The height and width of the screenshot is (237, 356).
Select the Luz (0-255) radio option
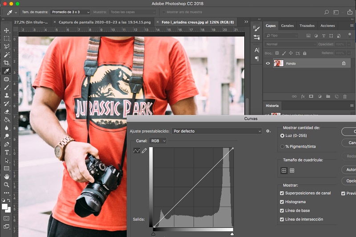coord(282,136)
